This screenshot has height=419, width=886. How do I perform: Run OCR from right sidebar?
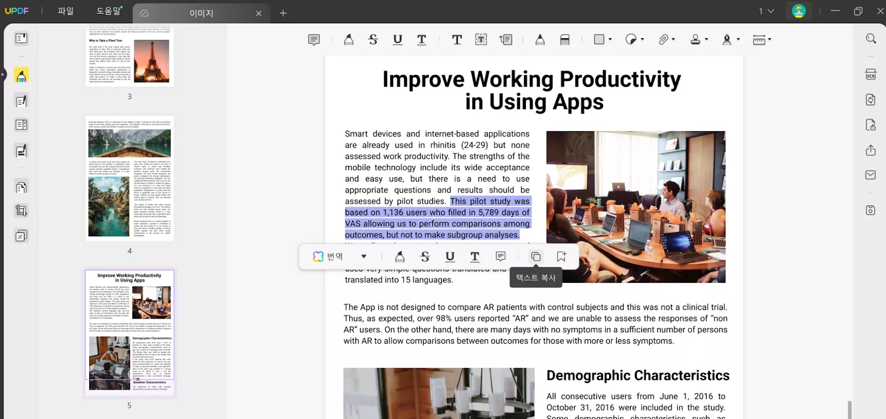pyautogui.click(x=870, y=74)
